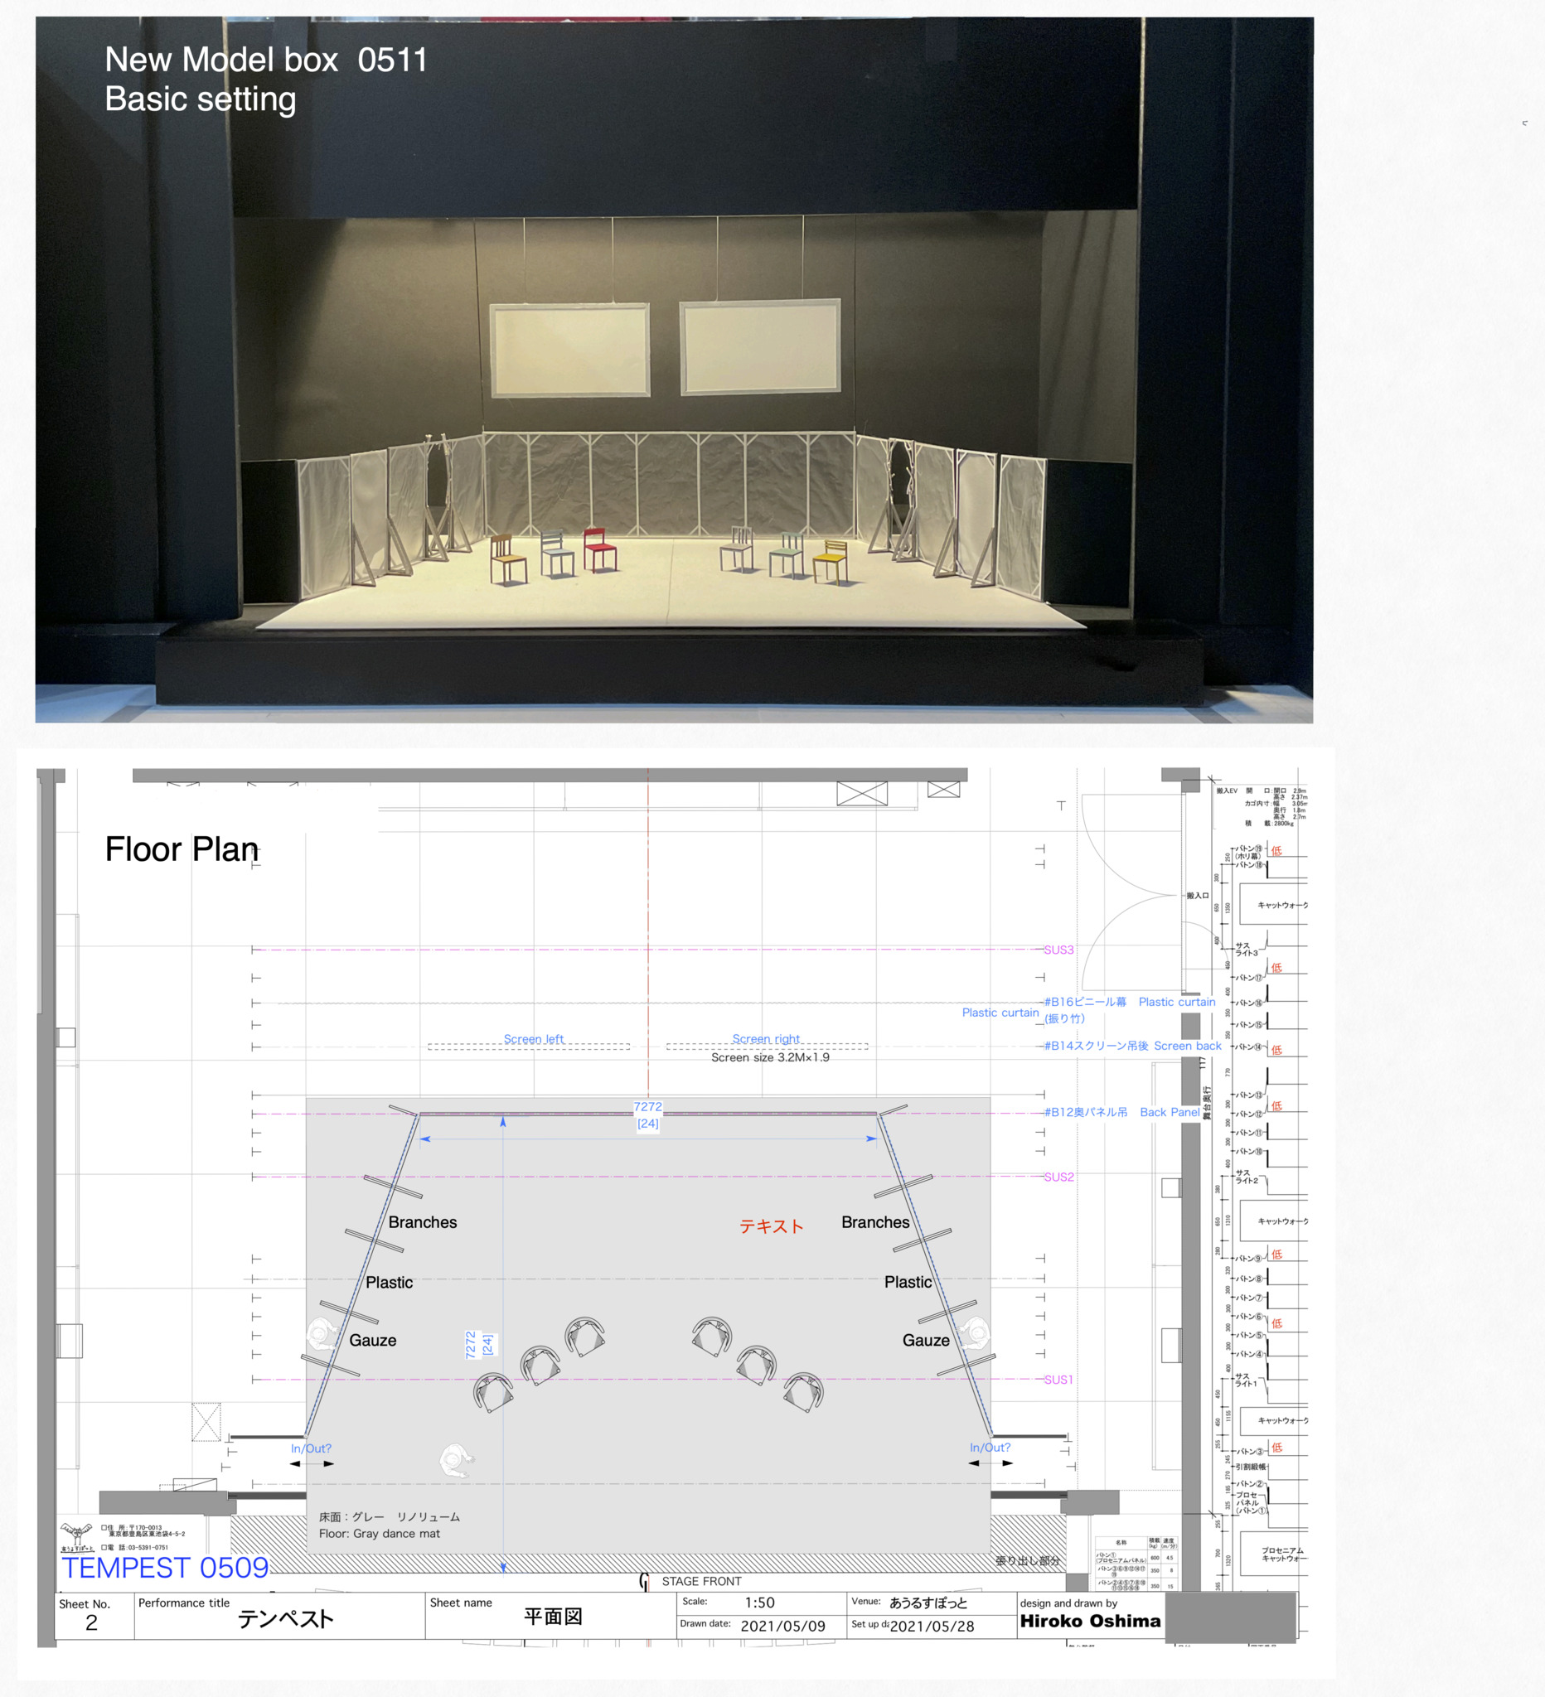Click the 'New Model box 0511' title
This screenshot has width=1545, height=1697.
(265, 60)
